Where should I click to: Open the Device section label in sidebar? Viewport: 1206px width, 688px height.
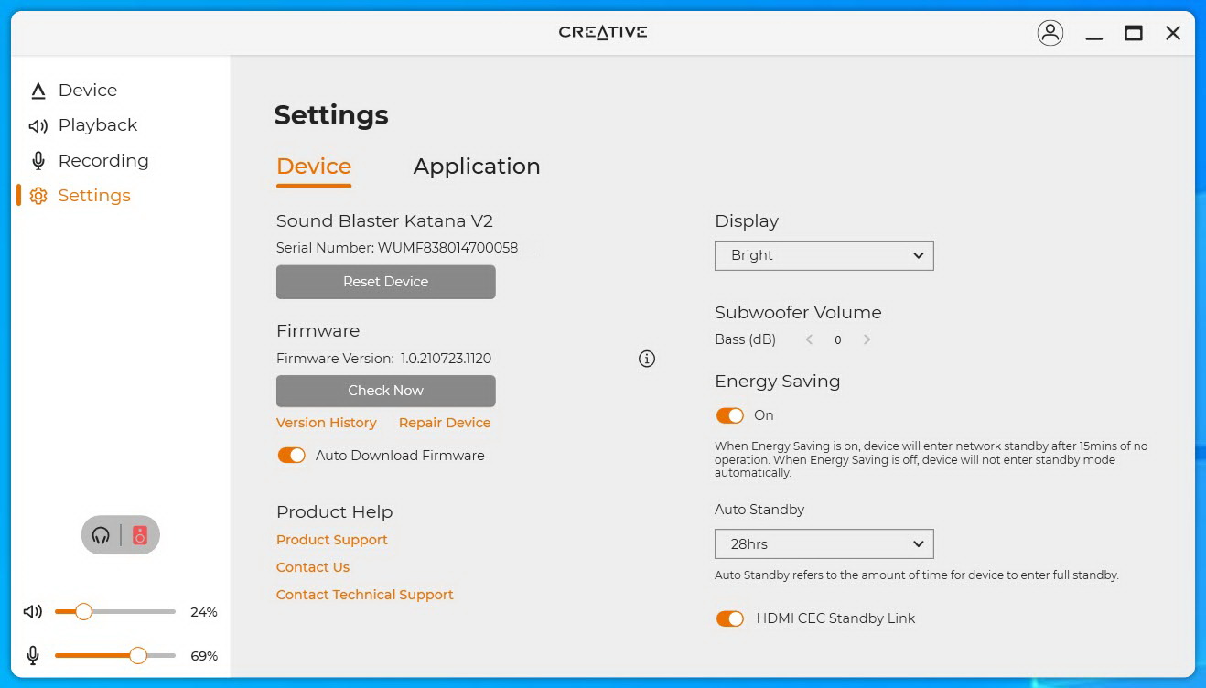pos(88,91)
